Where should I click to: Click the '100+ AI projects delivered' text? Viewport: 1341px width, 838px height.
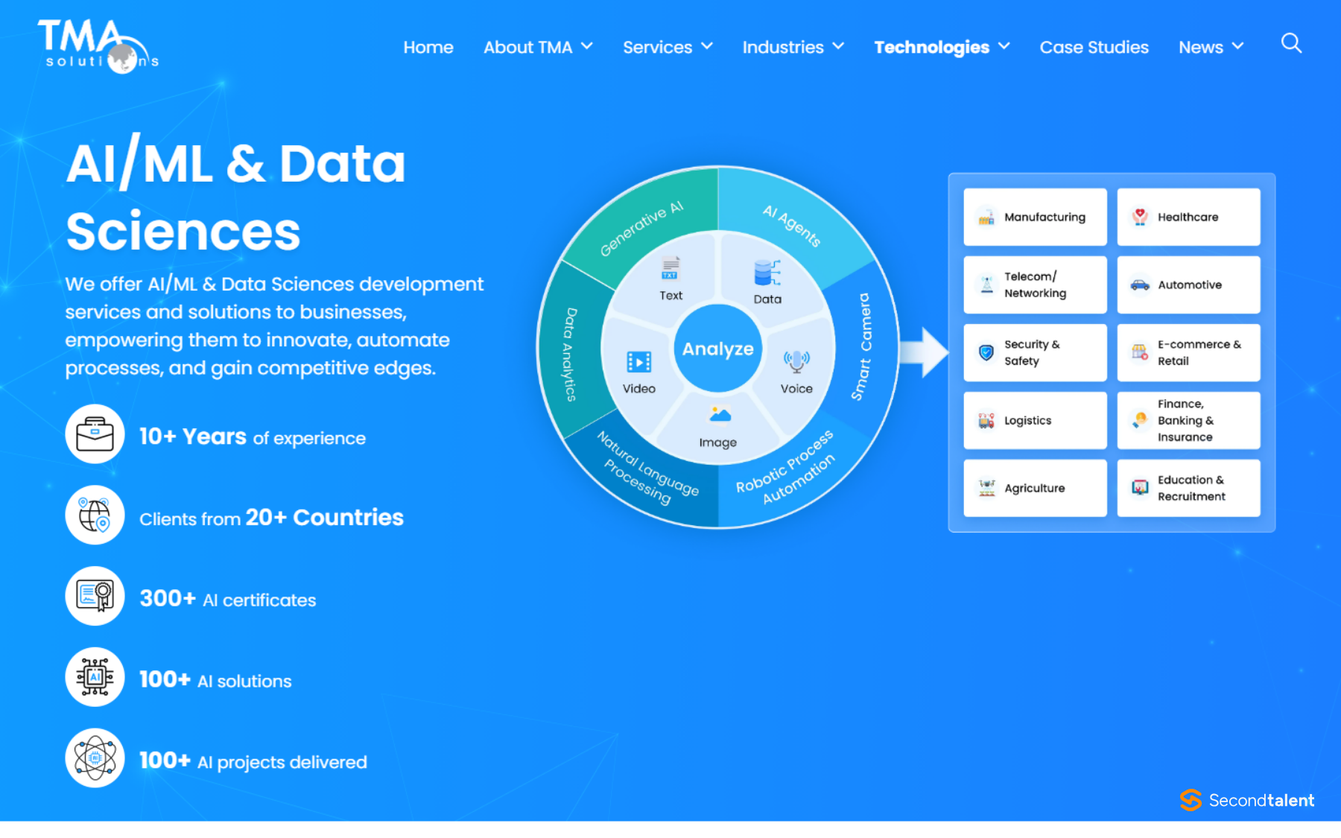[x=253, y=761]
